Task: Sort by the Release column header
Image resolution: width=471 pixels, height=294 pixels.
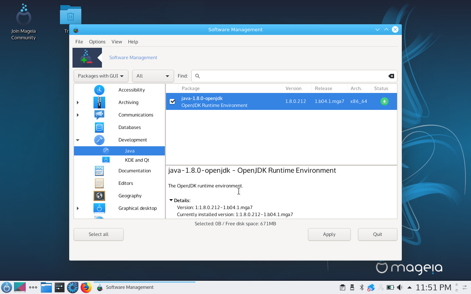Action: coord(329,89)
